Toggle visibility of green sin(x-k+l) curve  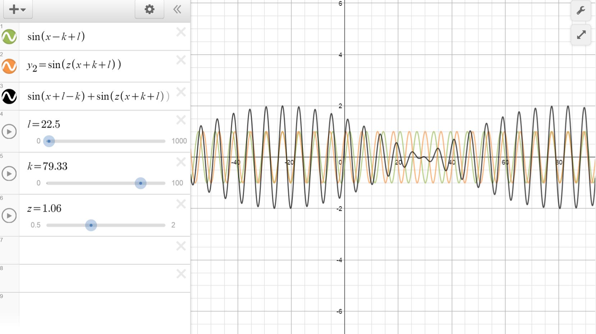pyautogui.click(x=9, y=37)
